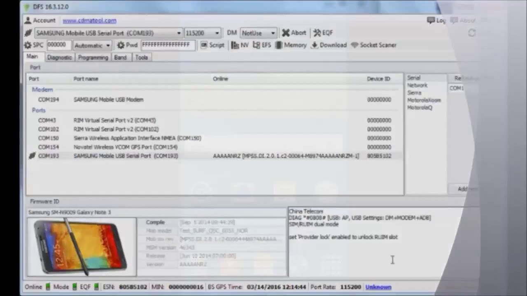
Task: Open the NV items tool
Action: coord(240,45)
